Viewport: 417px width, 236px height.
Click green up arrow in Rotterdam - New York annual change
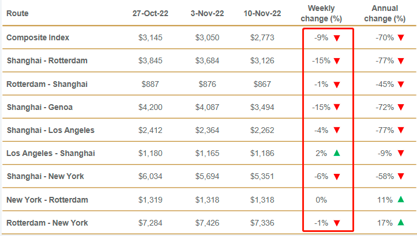[400, 222]
